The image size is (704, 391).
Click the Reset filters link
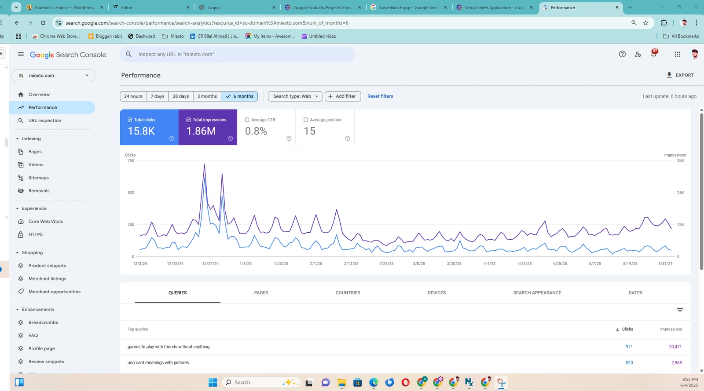tap(380, 96)
